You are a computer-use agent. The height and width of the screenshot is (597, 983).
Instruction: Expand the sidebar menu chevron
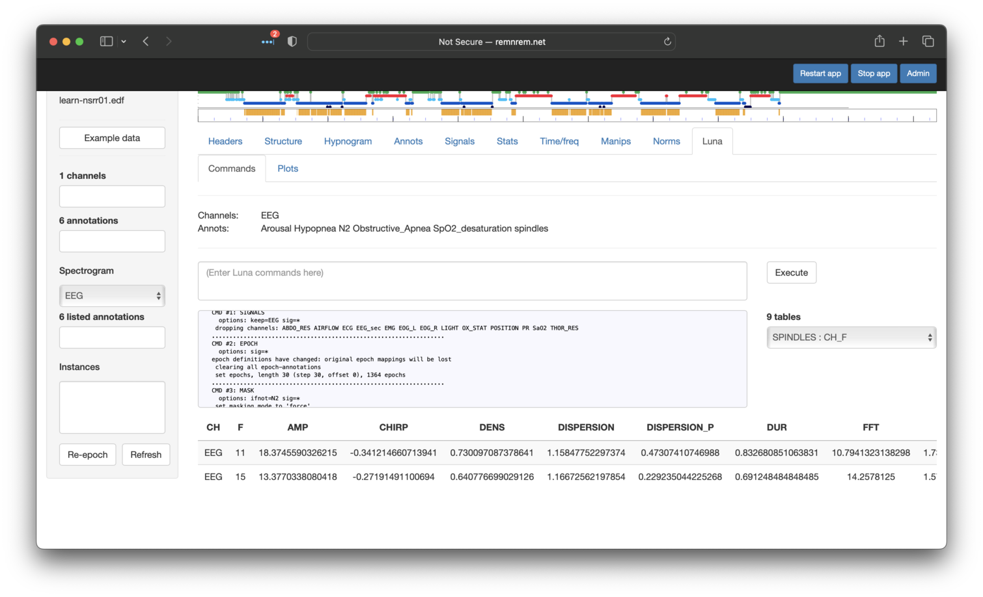pos(124,42)
